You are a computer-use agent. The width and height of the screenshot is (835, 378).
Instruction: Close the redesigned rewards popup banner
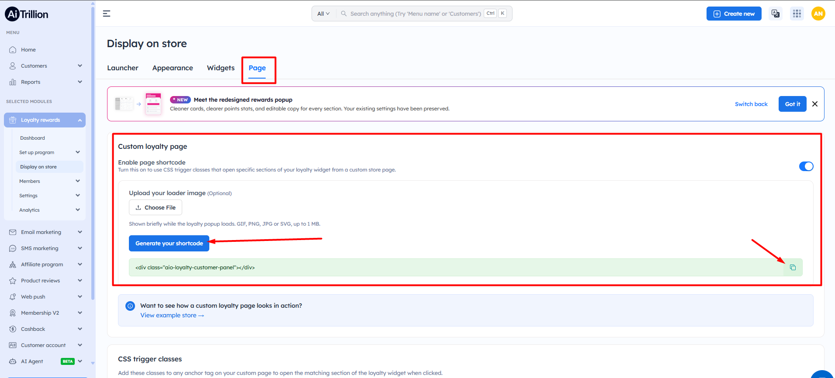tap(815, 104)
